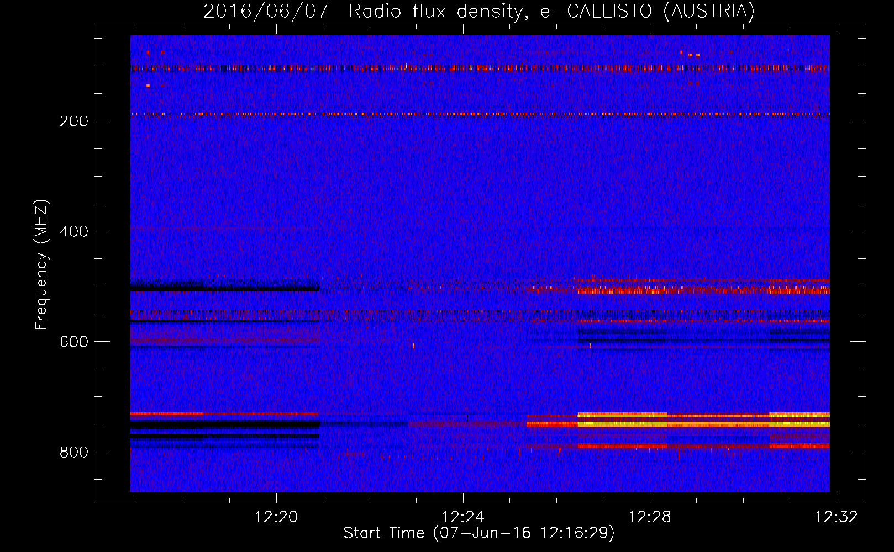
Task: Click the 12:24 time tick label
Action: pos(463,517)
